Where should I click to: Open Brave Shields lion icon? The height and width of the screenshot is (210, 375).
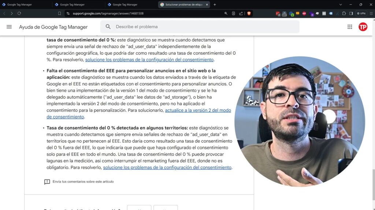click(x=249, y=13)
